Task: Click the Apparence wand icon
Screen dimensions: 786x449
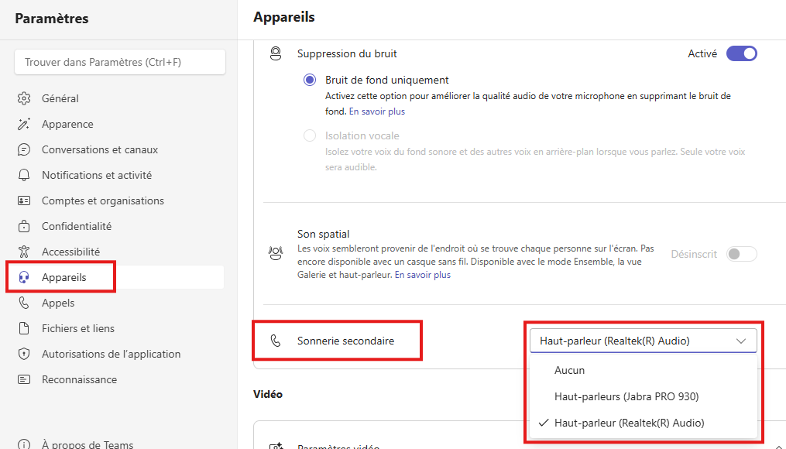Action: 24,124
